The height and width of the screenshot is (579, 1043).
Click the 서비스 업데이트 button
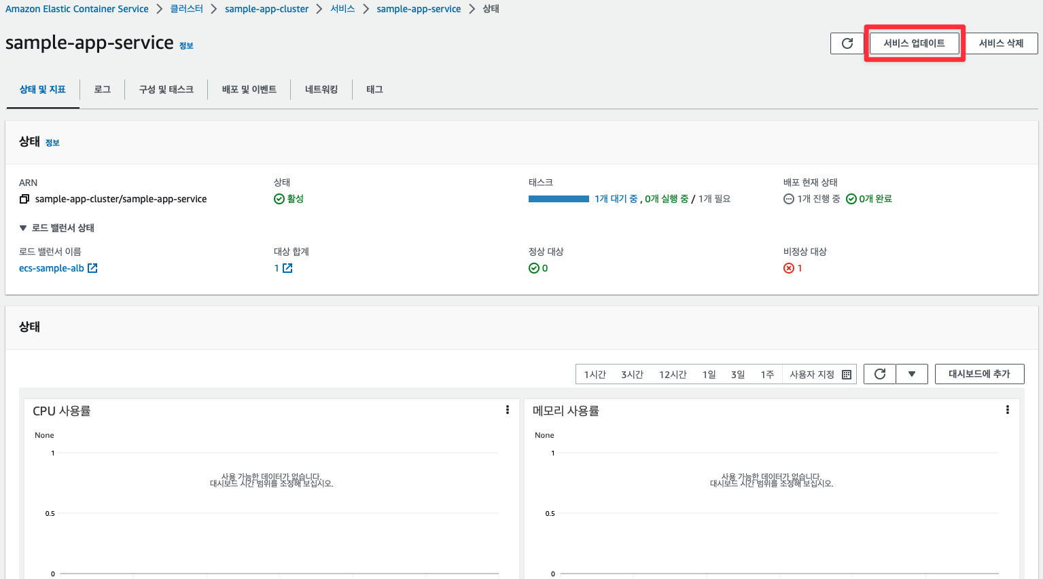tap(914, 43)
